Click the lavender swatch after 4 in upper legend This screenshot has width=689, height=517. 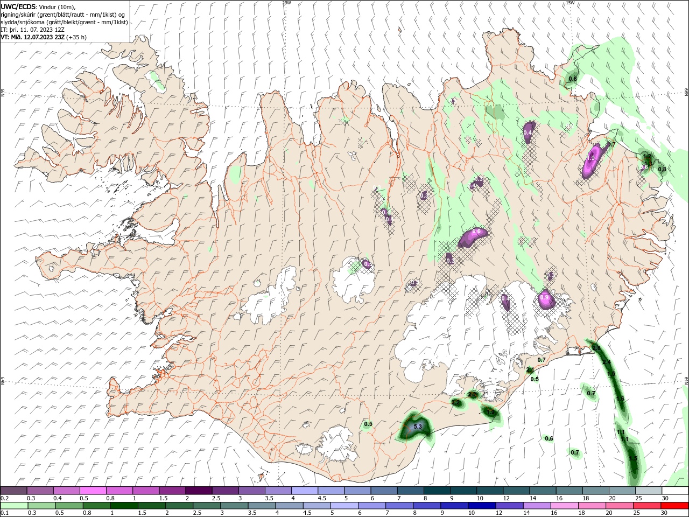click(x=304, y=491)
